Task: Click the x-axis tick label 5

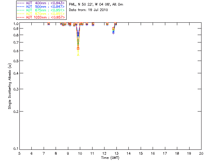Action: tap(19, 153)
